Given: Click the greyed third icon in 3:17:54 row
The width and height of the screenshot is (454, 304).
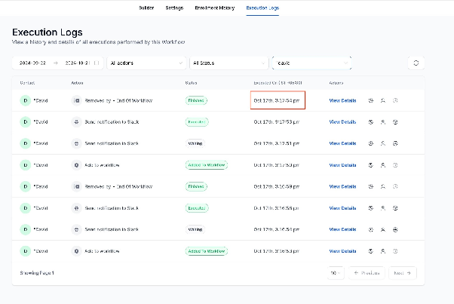Looking at the screenshot, I should point(395,100).
